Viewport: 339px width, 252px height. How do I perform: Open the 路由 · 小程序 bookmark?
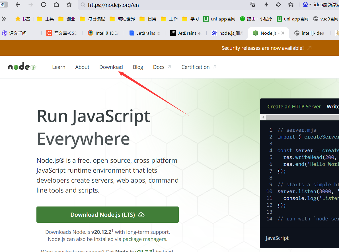tap(256, 19)
